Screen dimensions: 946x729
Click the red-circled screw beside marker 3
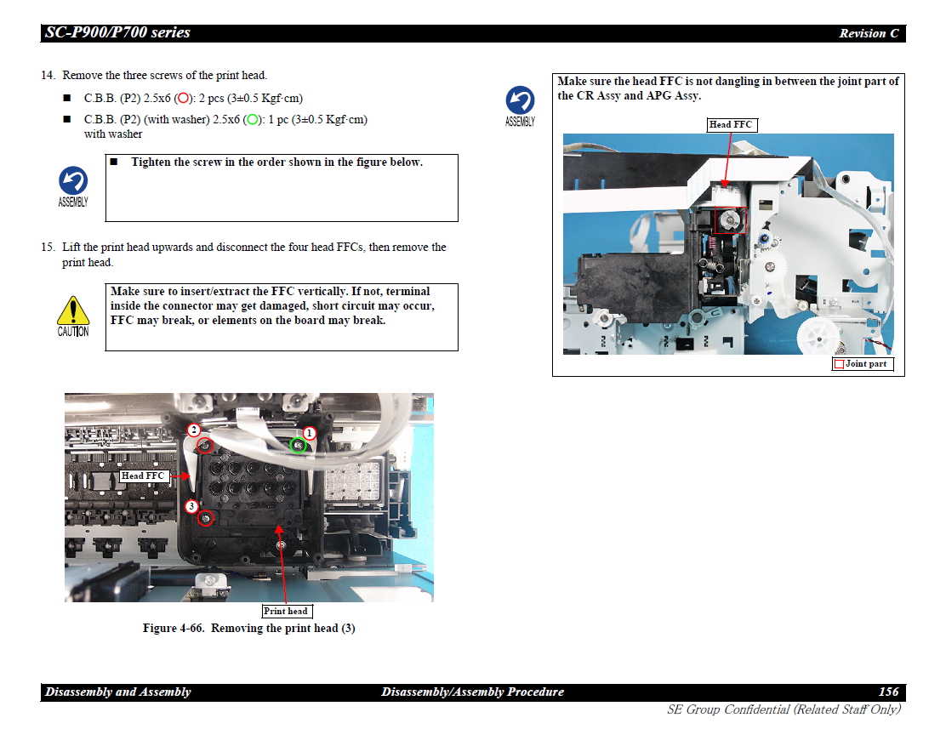pyautogui.click(x=207, y=518)
